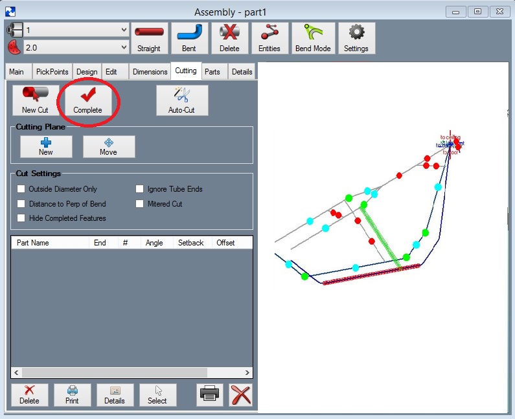Click the Angle column header
The height and width of the screenshot is (419, 515).
pos(157,243)
